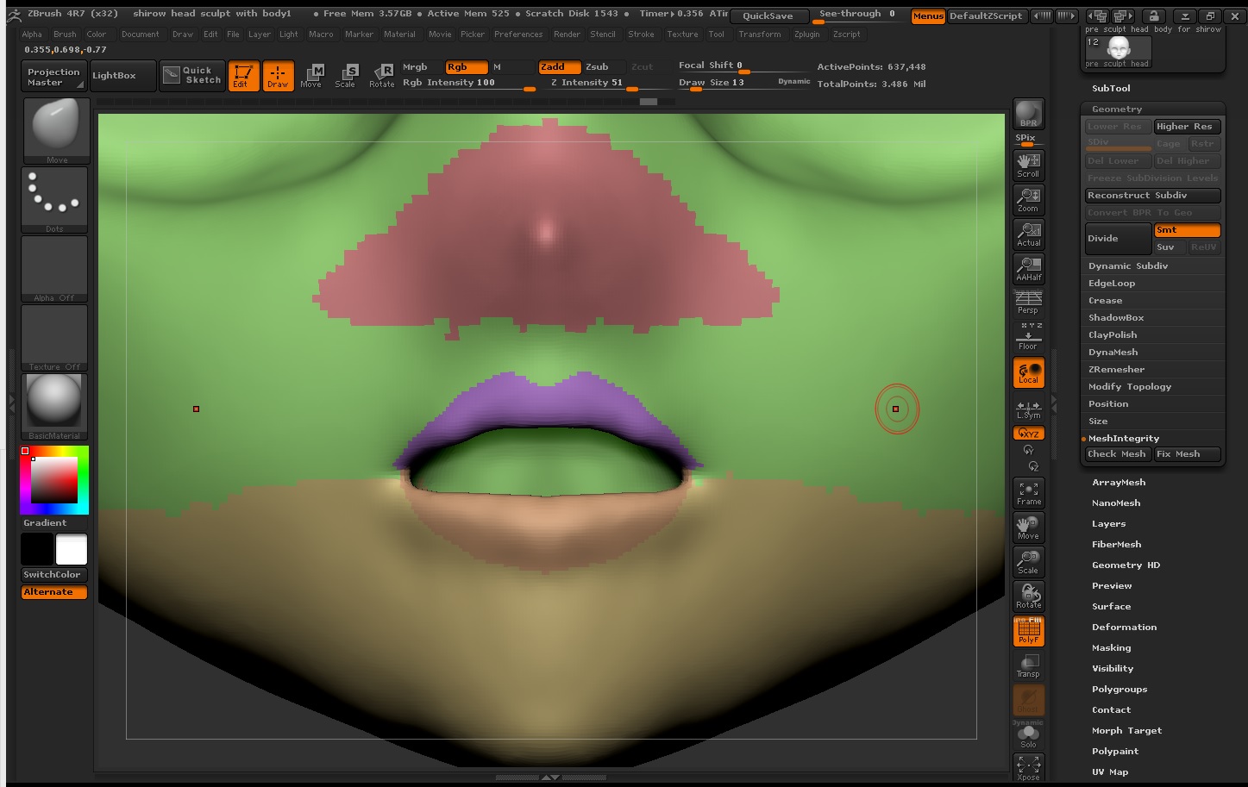Screen dimensions: 1248x787
Task: Toggle the Zadd sculpt mode
Action: point(560,67)
